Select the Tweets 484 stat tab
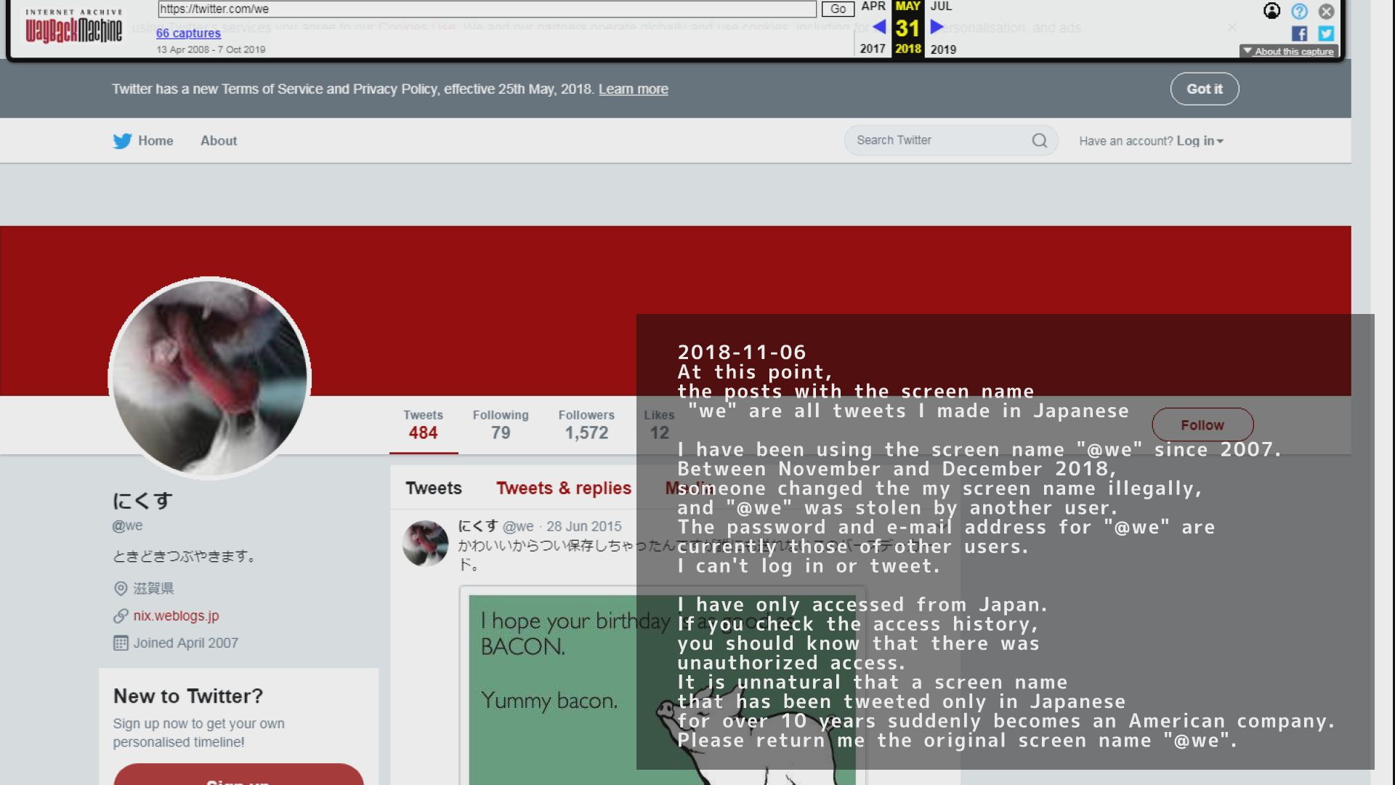The image size is (1395, 785). point(423,425)
